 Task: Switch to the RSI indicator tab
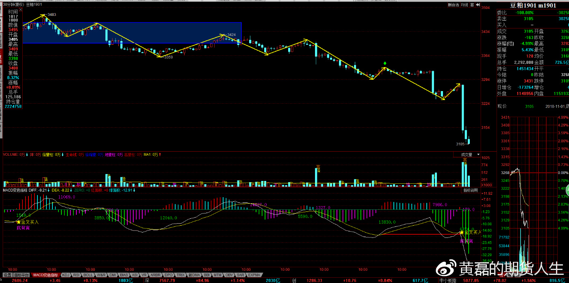(x=77, y=275)
